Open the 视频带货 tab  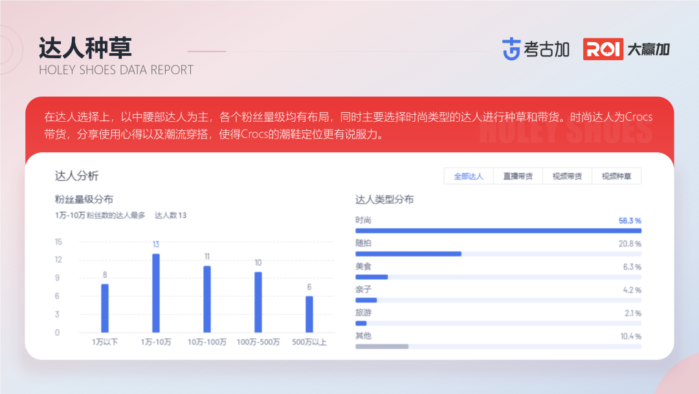point(567,176)
